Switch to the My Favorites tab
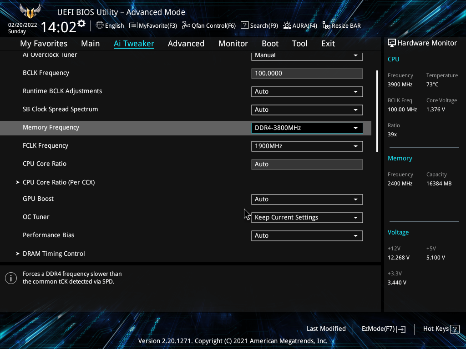 coord(44,44)
